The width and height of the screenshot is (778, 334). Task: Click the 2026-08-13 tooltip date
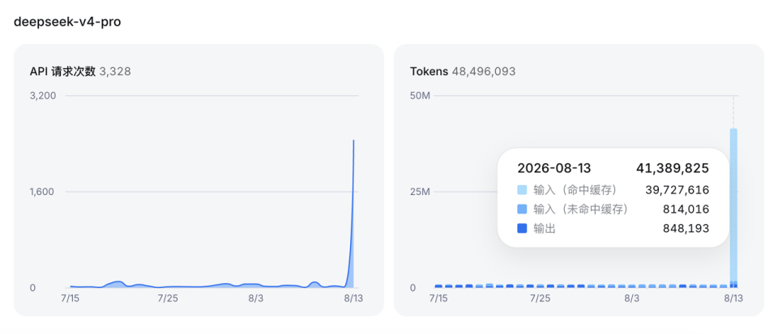[x=554, y=168]
